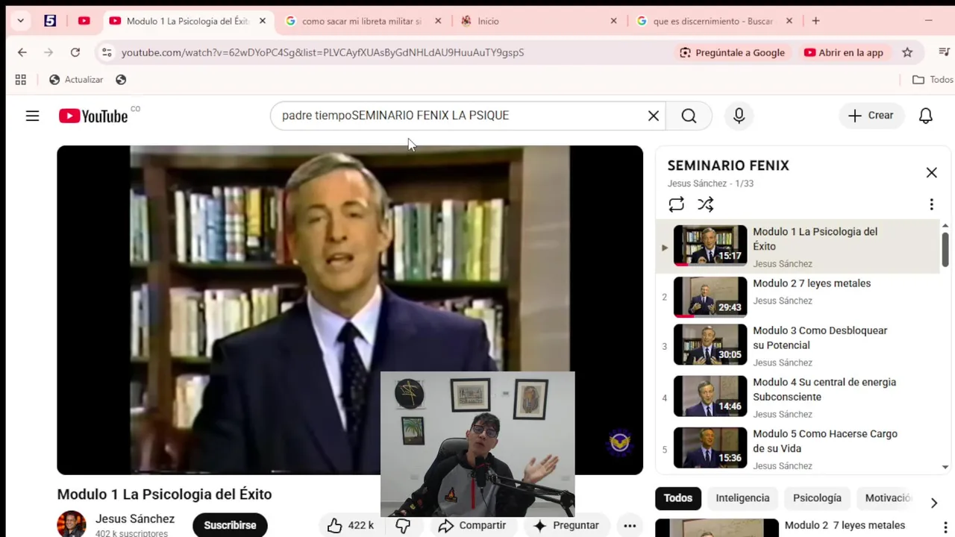Viewport: 955px width, 537px height.
Task: Open the Jesus Sánchez channel name link
Action: pyautogui.click(x=135, y=519)
